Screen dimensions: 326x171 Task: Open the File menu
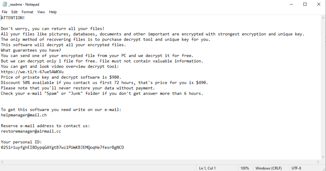5,12
